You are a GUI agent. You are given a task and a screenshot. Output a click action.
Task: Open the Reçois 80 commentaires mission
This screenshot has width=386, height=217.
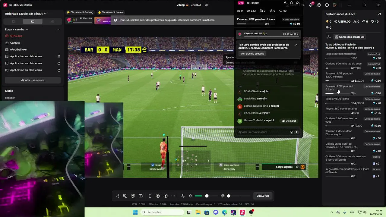353,56
